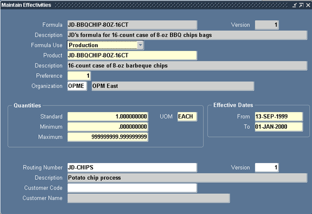The height and width of the screenshot is (214, 312).
Task: Focus the Preference field
Action: point(79,76)
